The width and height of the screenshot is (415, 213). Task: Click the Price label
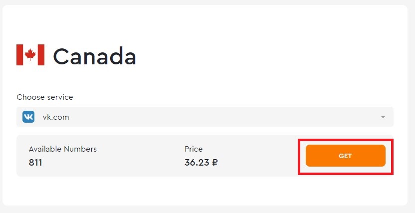coord(194,149)
